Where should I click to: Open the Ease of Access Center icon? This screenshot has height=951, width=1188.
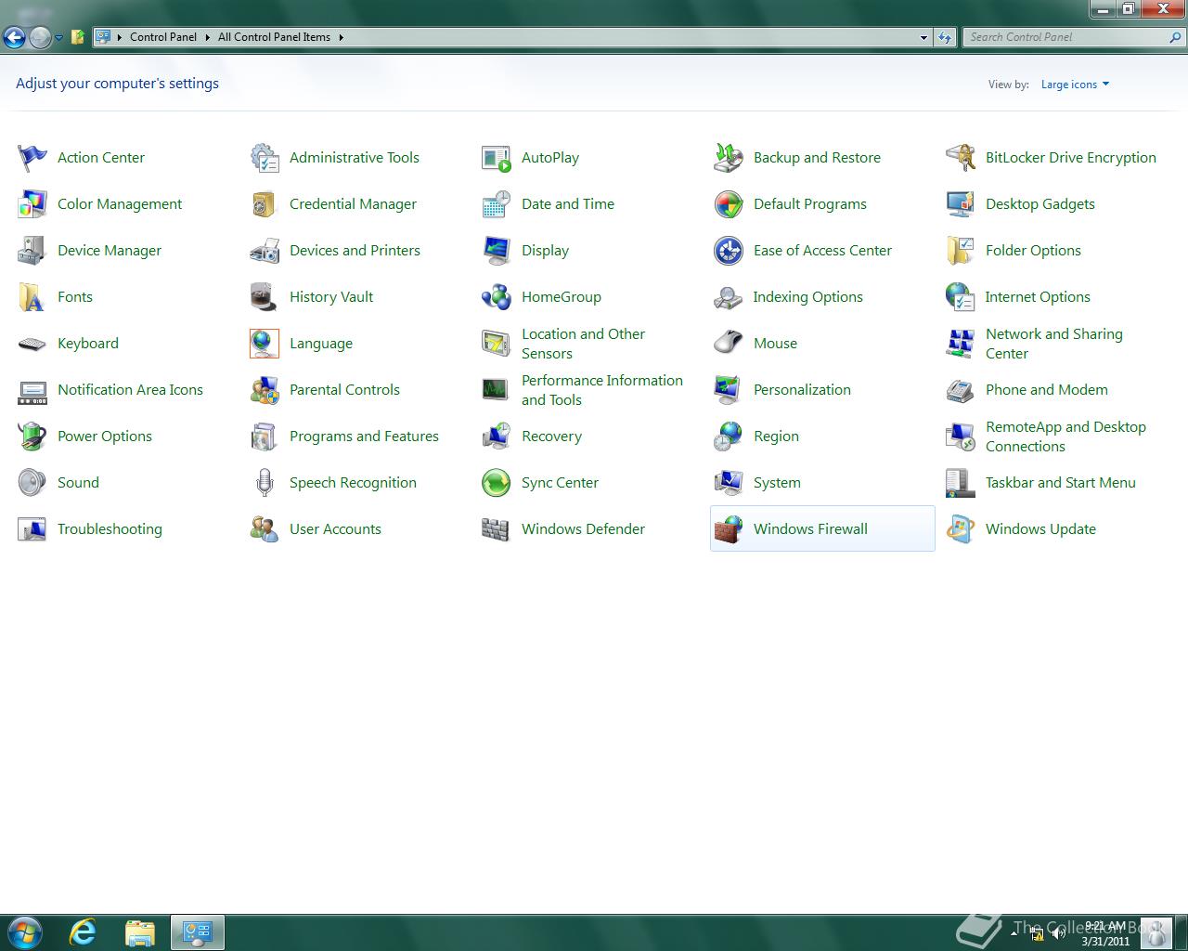pyautogui.click(x=729, y=251)
